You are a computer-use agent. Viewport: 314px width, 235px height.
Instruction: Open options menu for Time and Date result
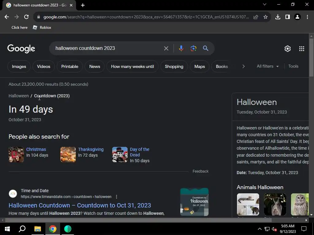[116, 197]
